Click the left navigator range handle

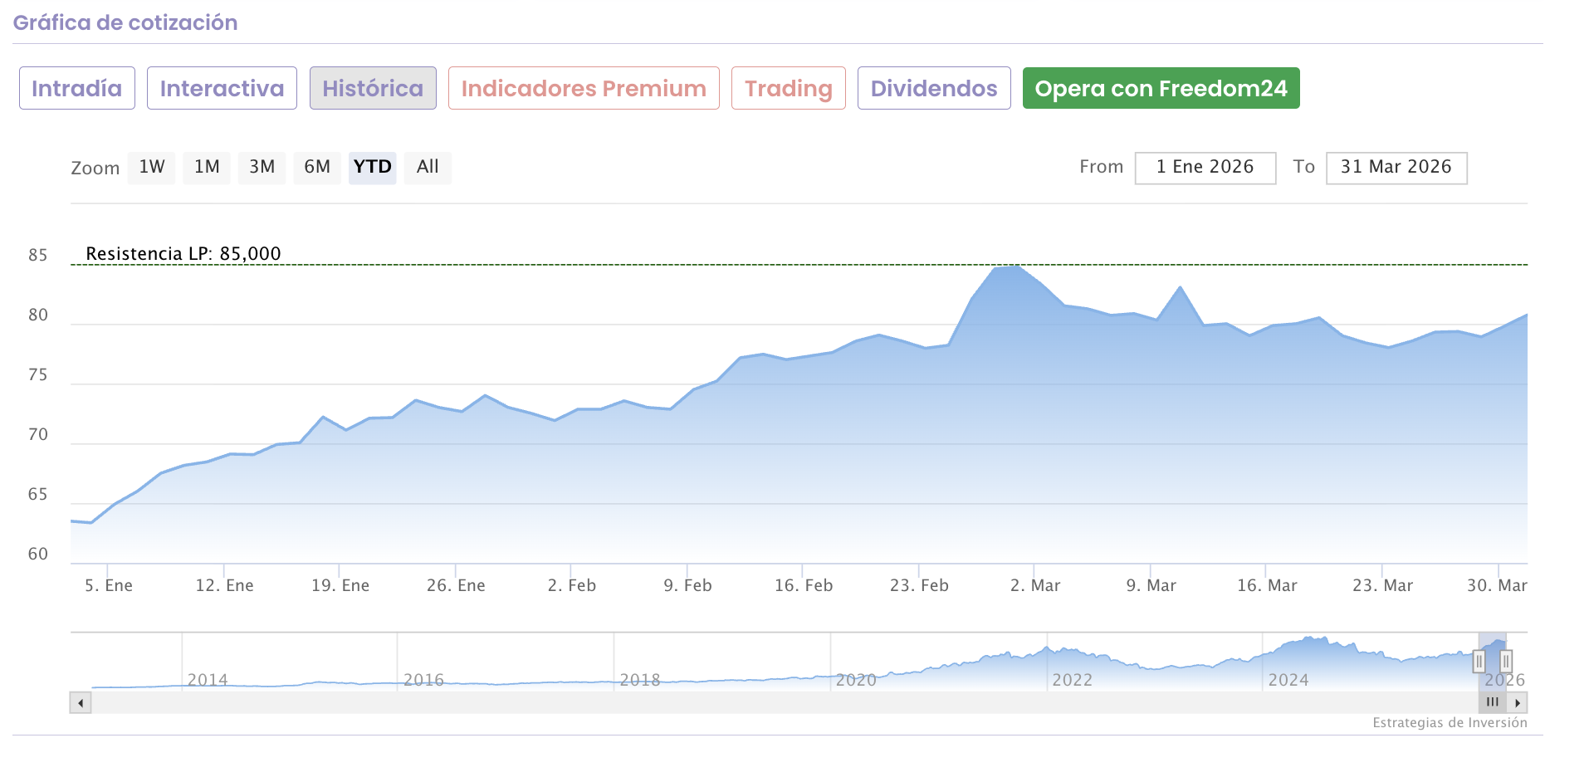(1479, 662)
